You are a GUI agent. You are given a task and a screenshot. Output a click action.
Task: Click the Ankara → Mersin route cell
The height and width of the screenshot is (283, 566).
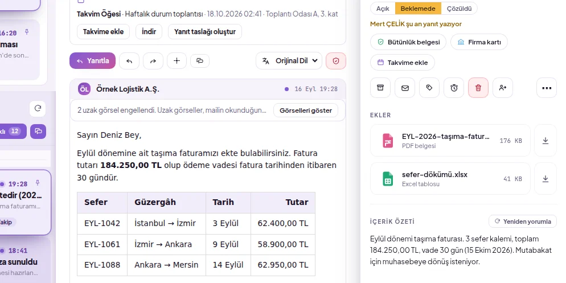[x=166, y=265]
